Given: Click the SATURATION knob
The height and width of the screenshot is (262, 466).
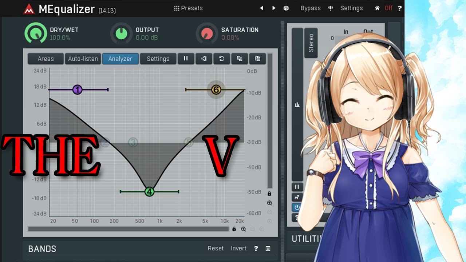Looking at the screenshot, I should [207, 33].
